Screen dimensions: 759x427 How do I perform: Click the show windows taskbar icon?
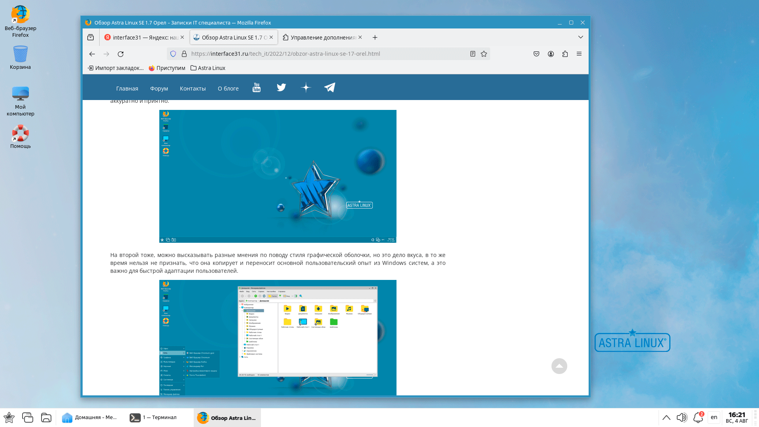click(x=28, y=418)
